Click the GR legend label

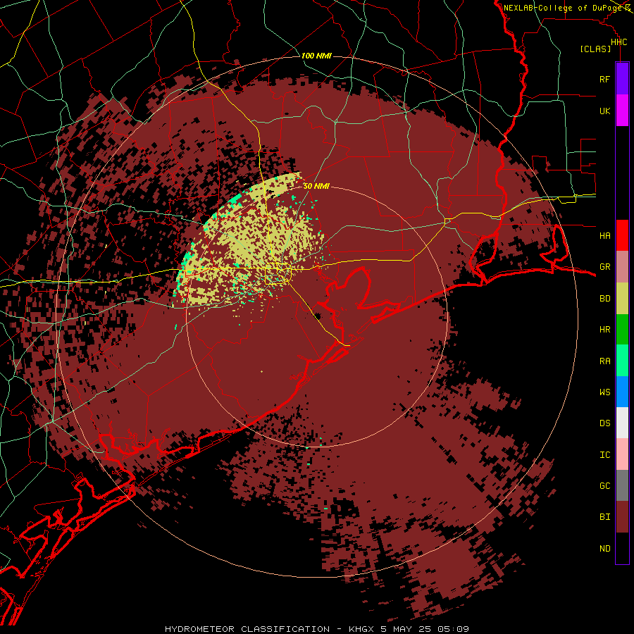click(604, 267)
